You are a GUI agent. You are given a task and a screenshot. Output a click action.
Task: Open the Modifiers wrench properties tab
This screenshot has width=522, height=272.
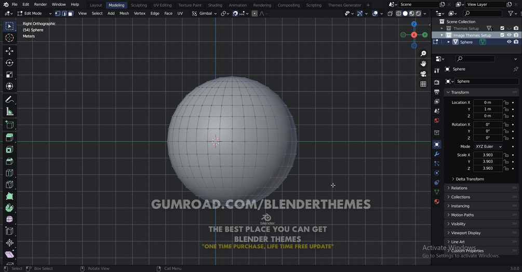click(x=437, y=154)
